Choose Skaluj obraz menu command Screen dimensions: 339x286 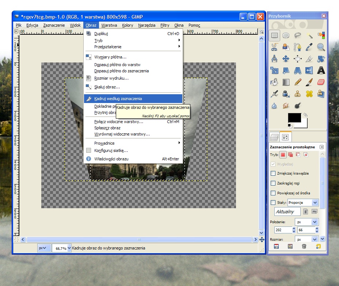[x=107, y=87]
